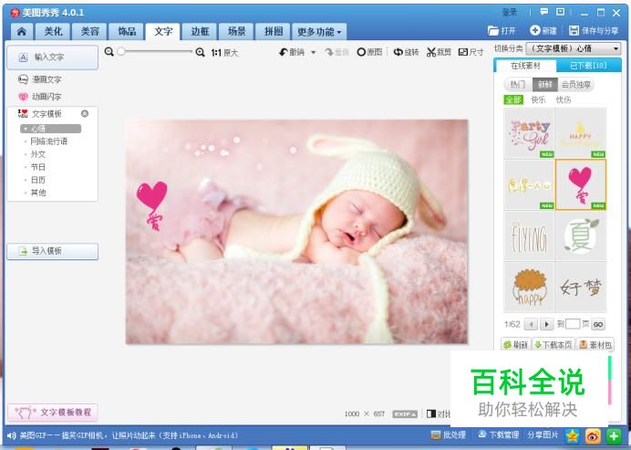Screen dimensions: 631x450
Task: Open the 拼图 tab
Action: pyautogui.click(x=274, y=31)
